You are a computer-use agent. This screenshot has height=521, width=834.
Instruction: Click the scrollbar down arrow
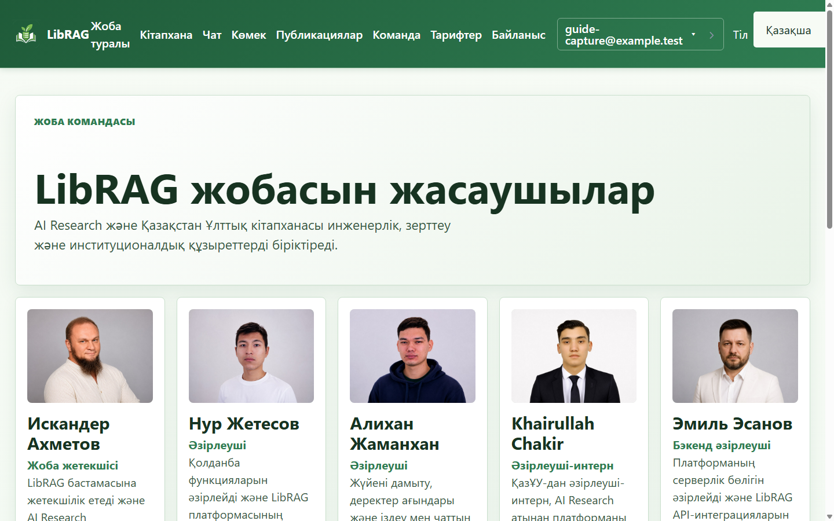click(829, 516)
